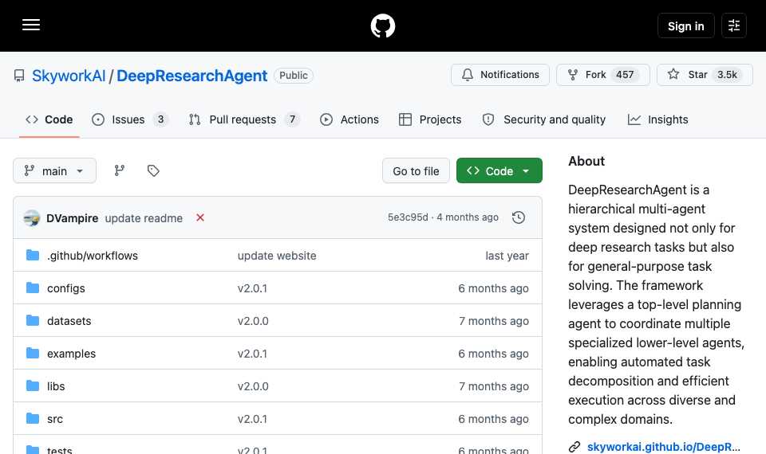Click the folder icon next to libs

tap(33, 386)
